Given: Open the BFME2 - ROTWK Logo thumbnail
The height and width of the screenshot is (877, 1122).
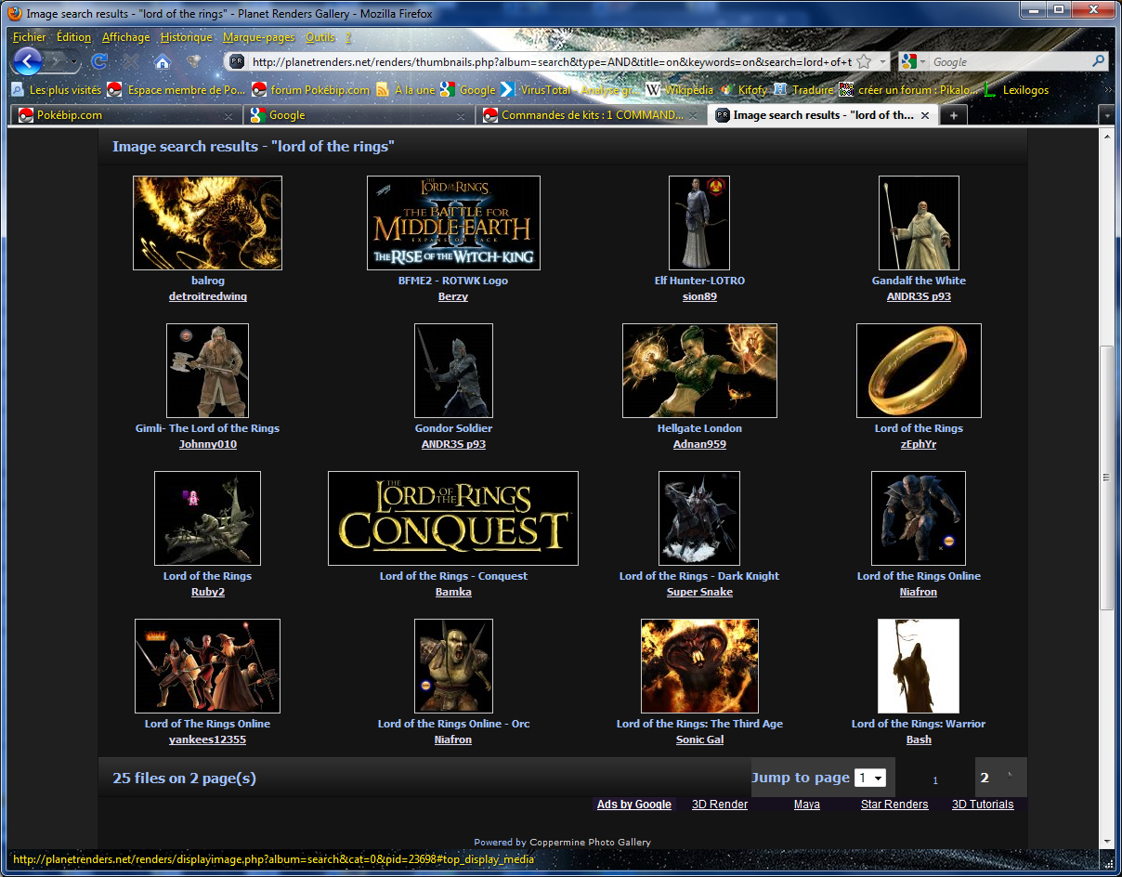Looking at the screenshot, I should tap(453, 223).
